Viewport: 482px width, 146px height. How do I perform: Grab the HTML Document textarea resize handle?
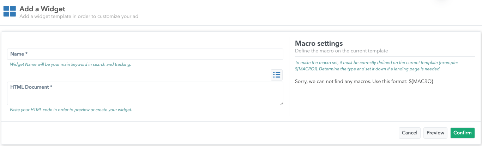pos(281,103)
